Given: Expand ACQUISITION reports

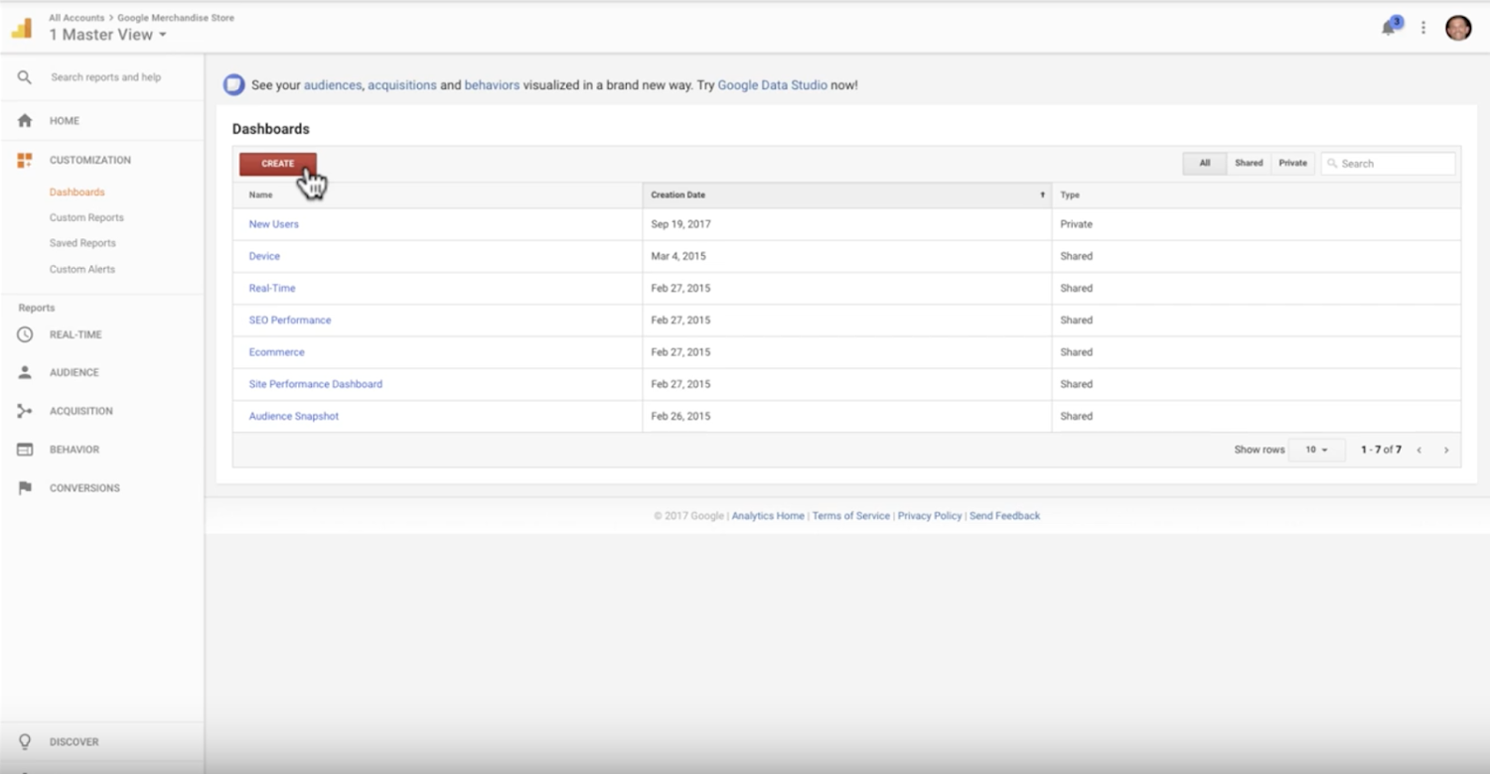Looking at the screenshot, I should click(x=81, y=411).
